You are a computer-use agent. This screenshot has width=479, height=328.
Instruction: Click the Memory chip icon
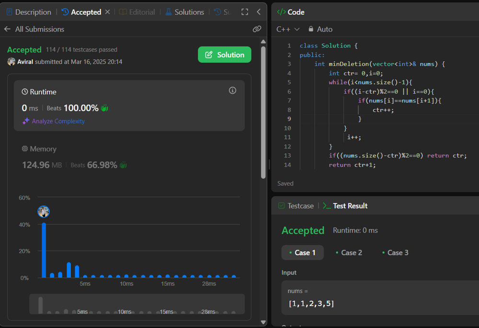[25, 149]
